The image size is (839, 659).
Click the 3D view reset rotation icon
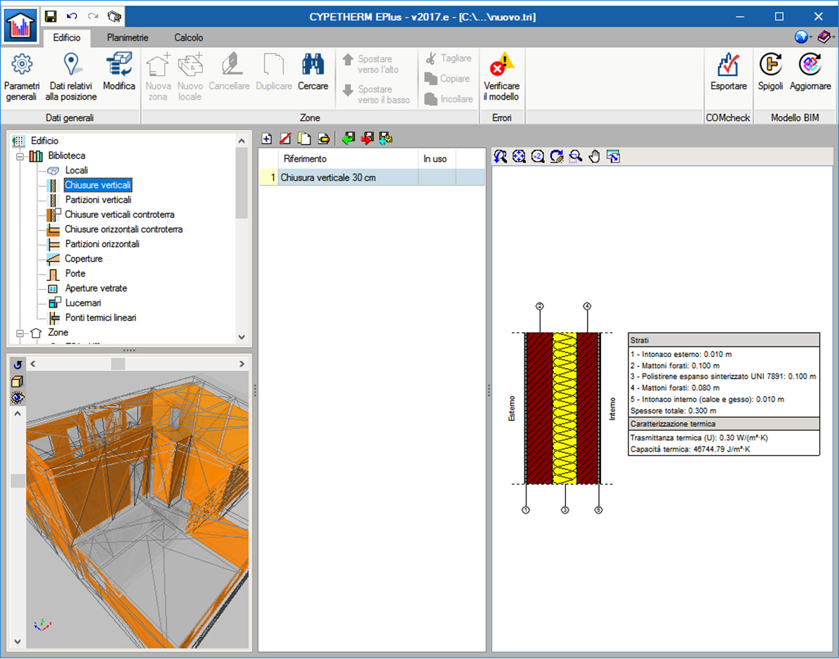click(18, 365)
